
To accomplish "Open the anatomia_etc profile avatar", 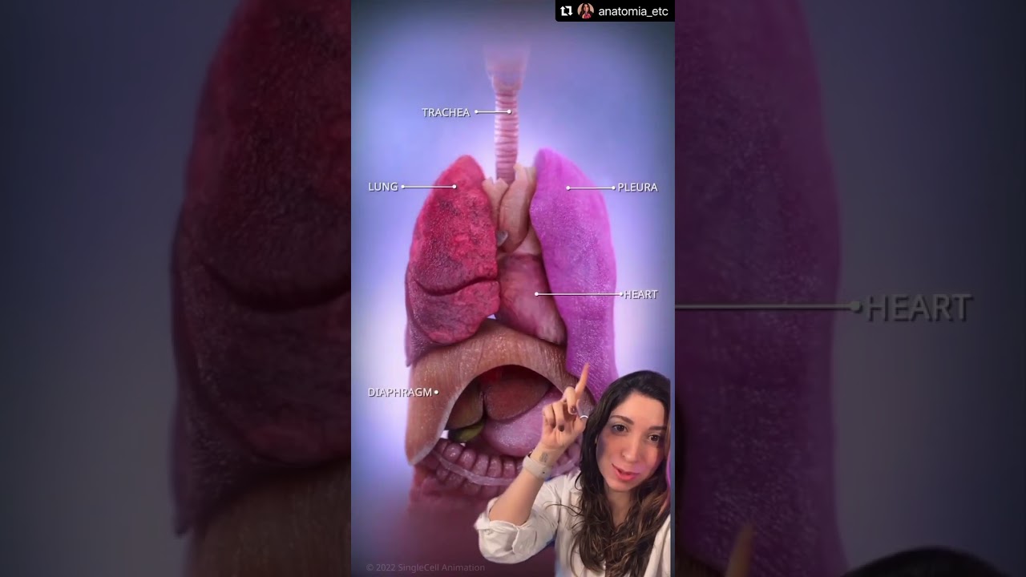I will click(x=586, y=11).
